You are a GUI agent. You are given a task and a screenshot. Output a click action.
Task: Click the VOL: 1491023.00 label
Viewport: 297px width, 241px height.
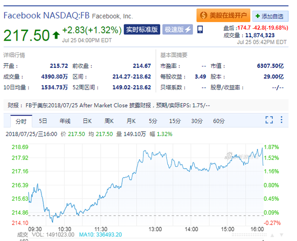tap(53, 234)
